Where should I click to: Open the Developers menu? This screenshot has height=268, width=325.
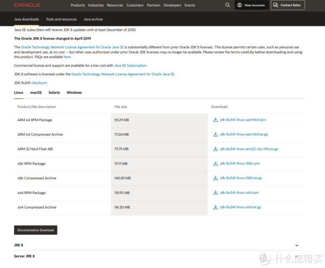click(x=172, y=5)
